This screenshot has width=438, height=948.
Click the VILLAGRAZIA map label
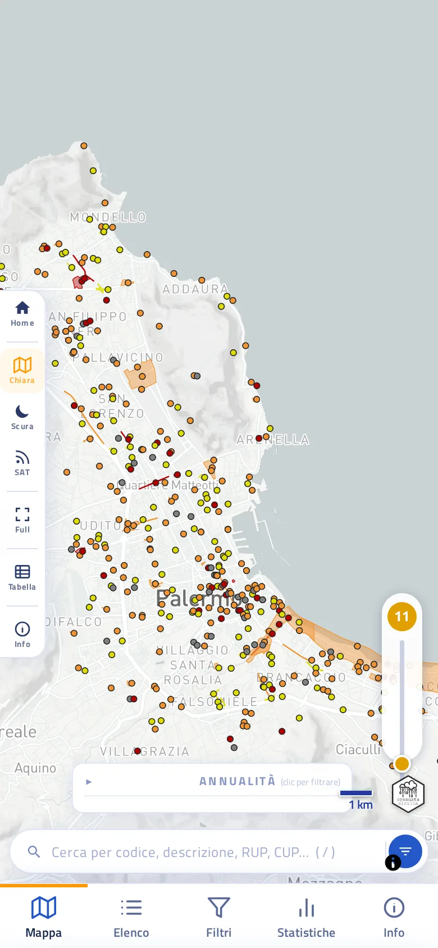(144, 751)
